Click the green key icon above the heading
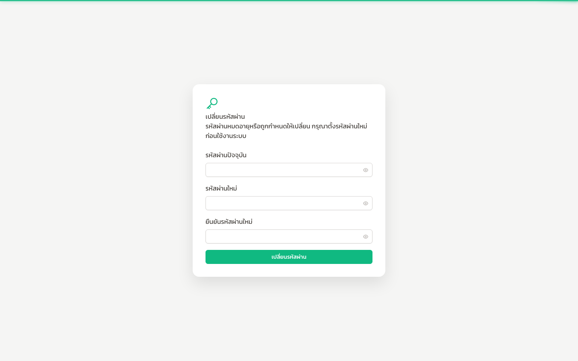This screenshot has height=361, width=578. click(212, 103)
